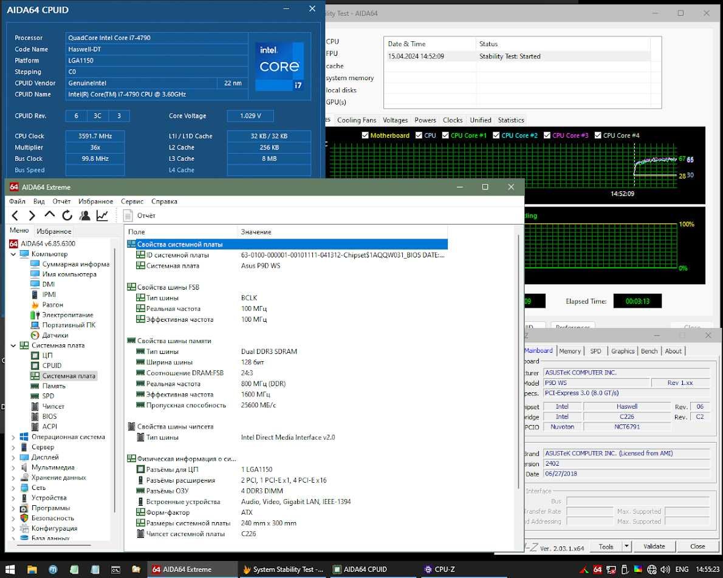Select the ACPI tree item
The image size is (723, 578).
point(50,426)
